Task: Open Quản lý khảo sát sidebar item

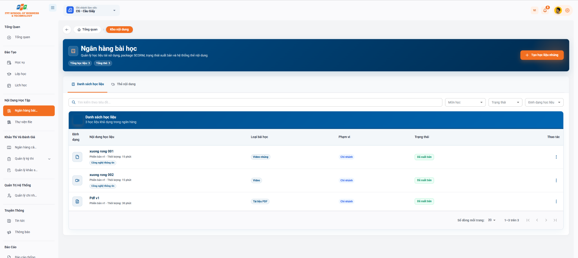Action: click(x=29, y=170)
